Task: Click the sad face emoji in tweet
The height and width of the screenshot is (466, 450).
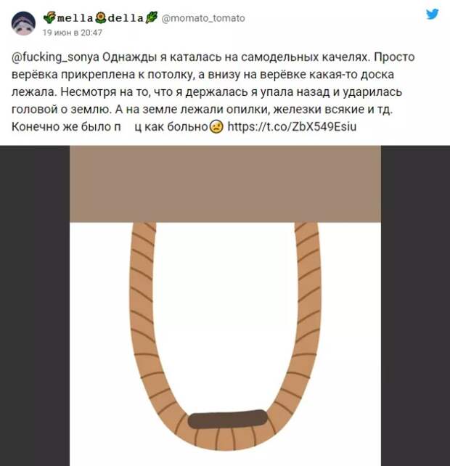Action: coord(216,127)
